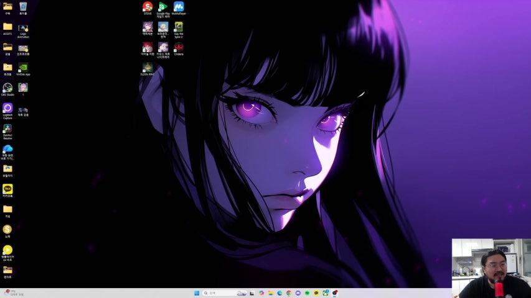Launch MuMuPlayer from desktop
This screenshot has height=298, width=531.
coord(179,8)
